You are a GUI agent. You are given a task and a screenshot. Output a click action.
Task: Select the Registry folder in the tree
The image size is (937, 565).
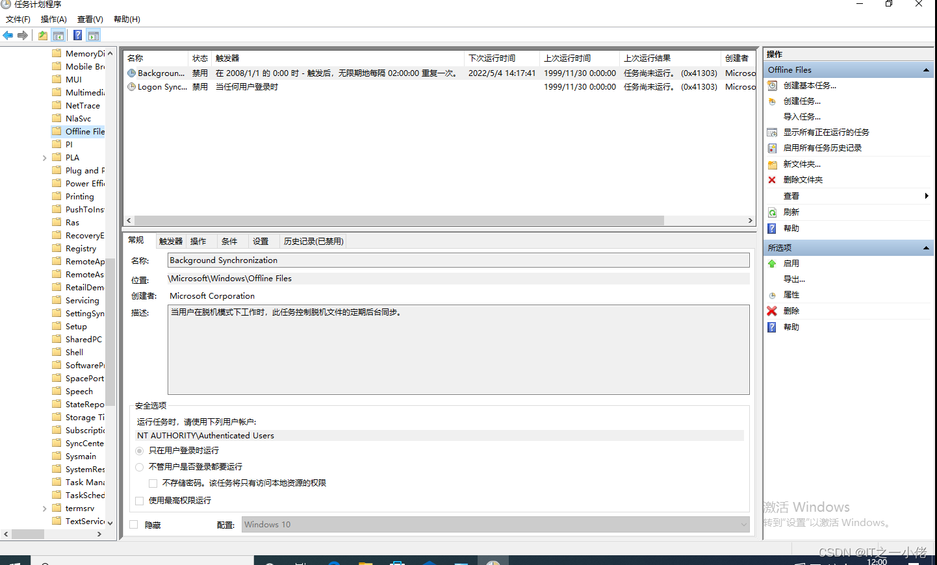81,249
